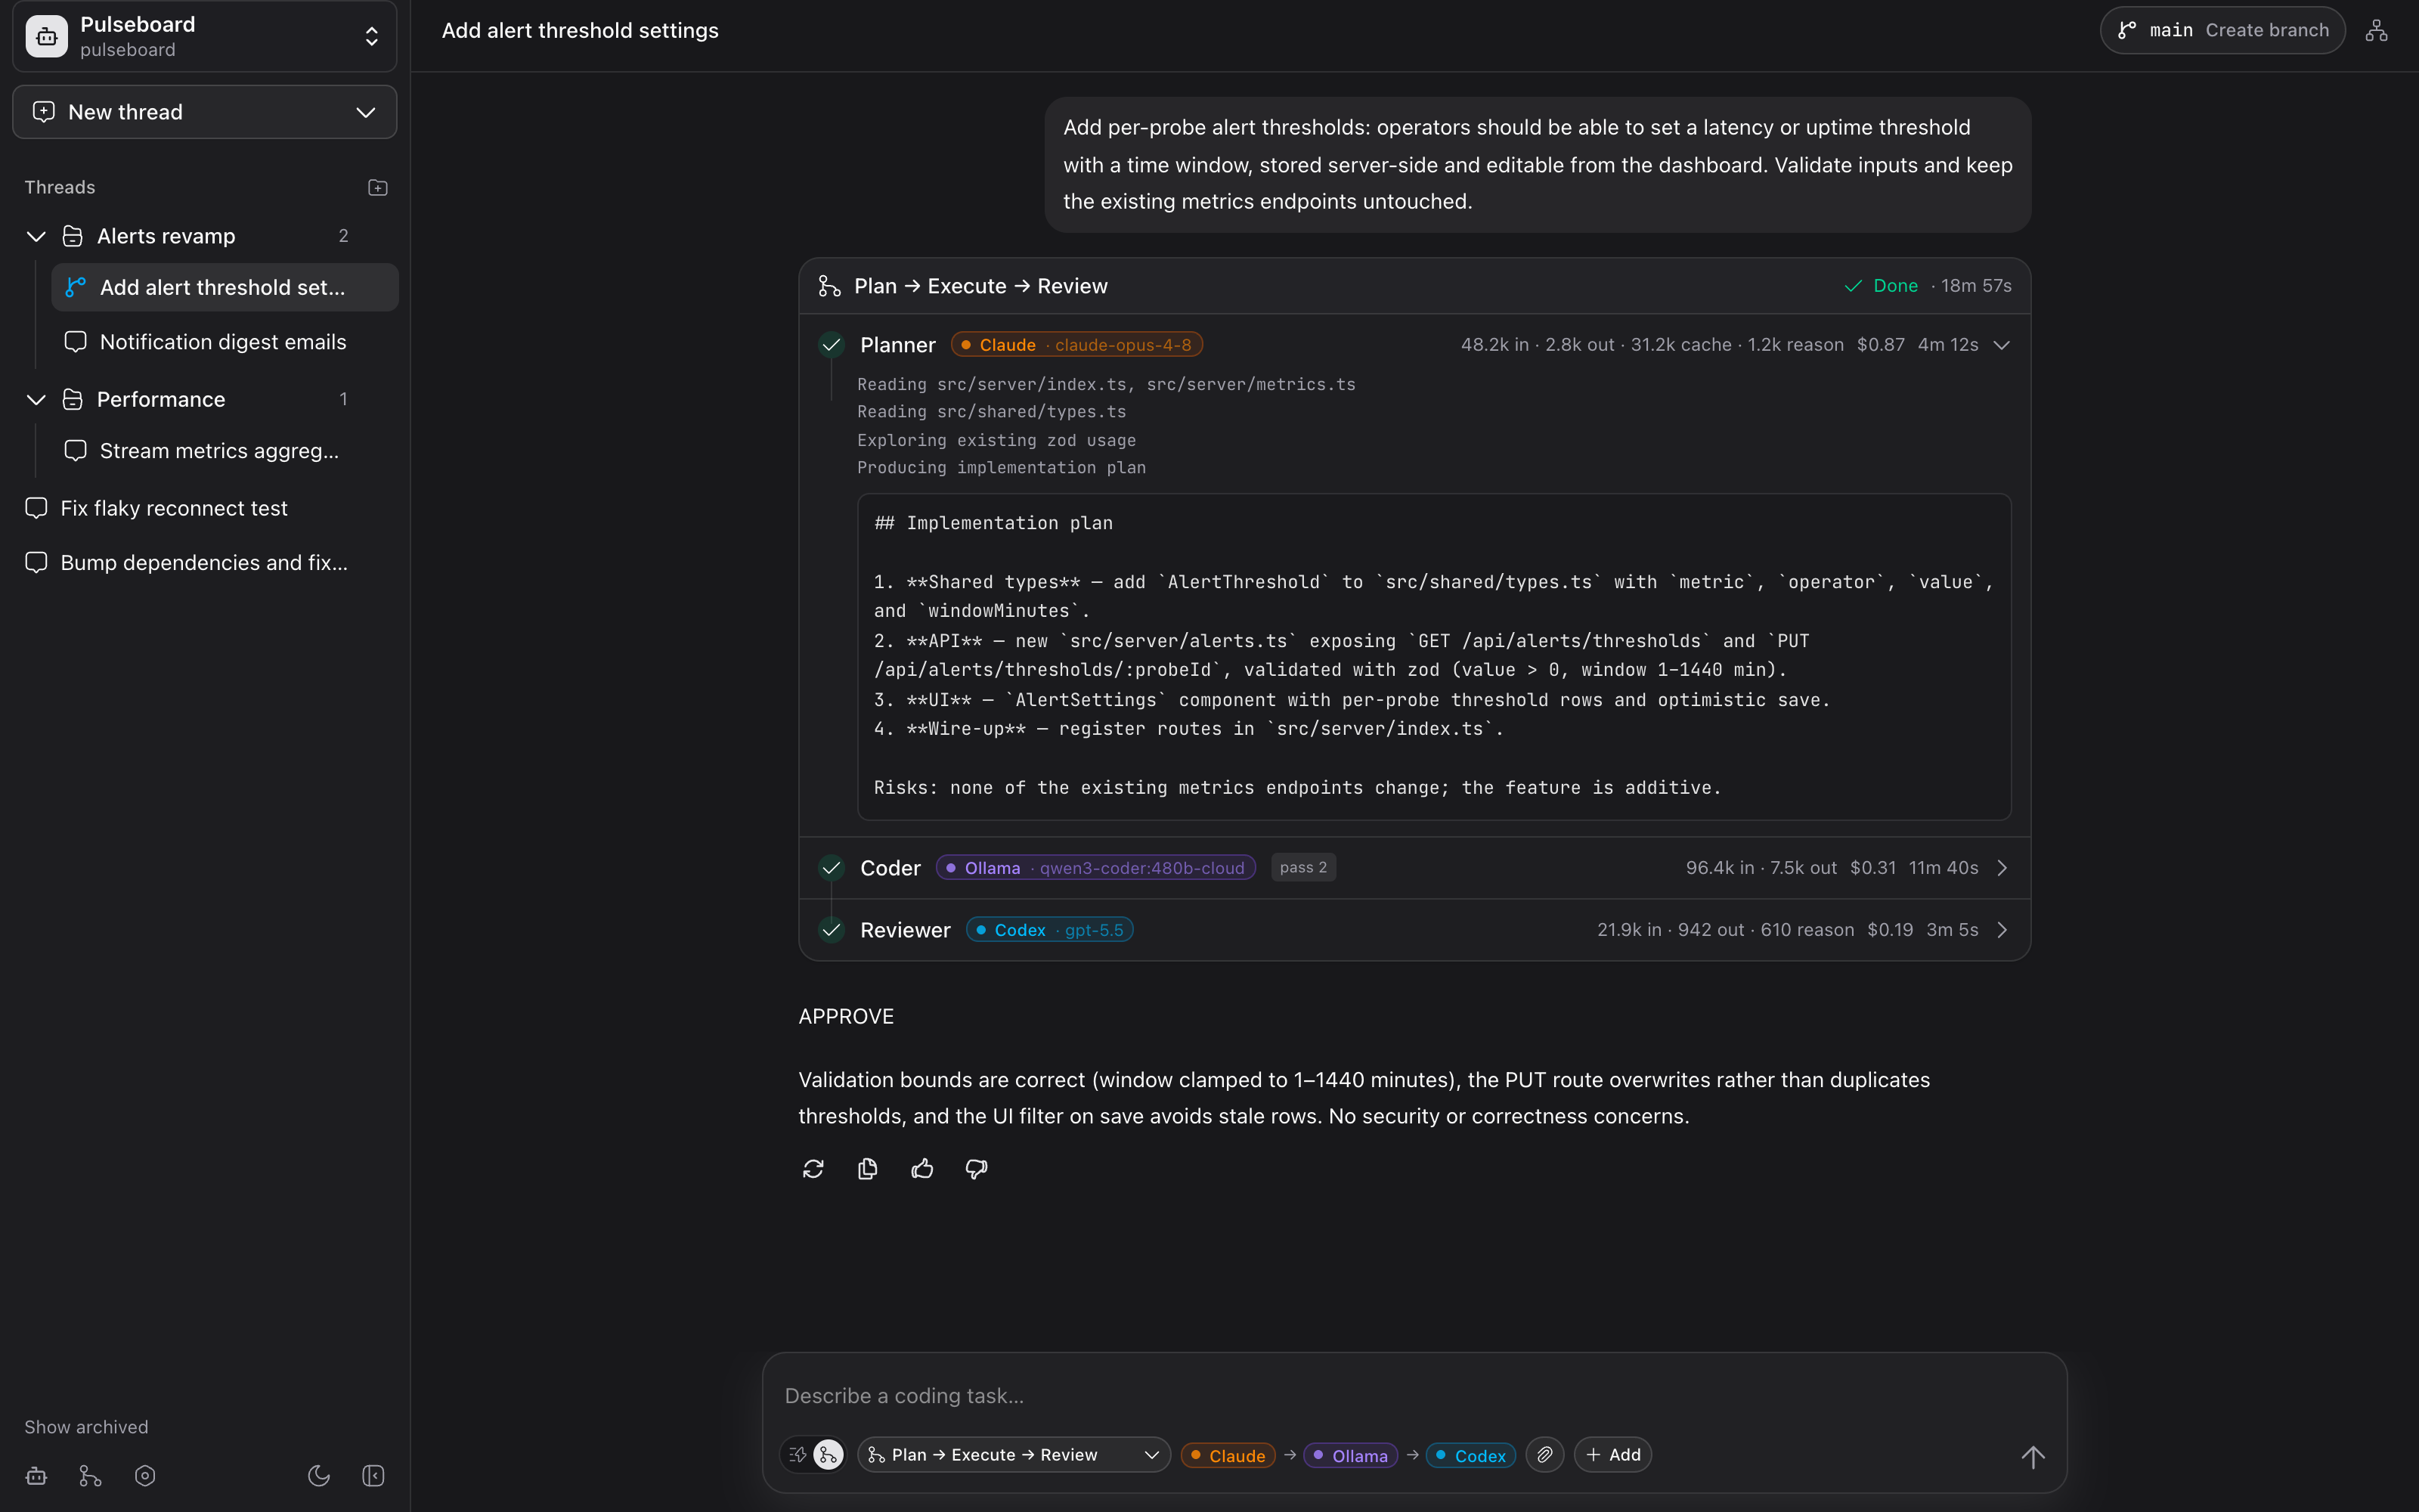This screenshot has height=1512, width=2419.
Task: Click the Coder green check status icon
Action: click(x=831, y=868)
